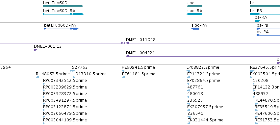The width and height of the screenshot is (280, 125).
Task: Click the slbo gene feature
Action: coord(194,6)
